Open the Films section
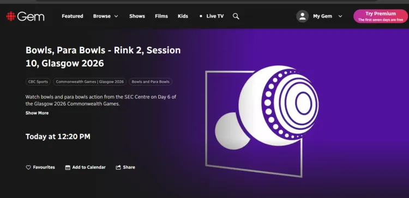Image resolution: width=409 pixels, height=198 pixels. click(161, 16)
